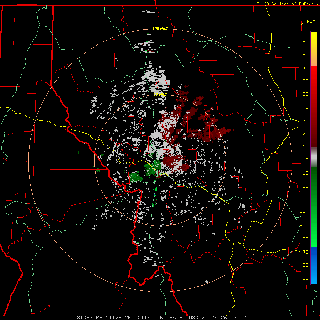Image resolution: width=320 pixels, height=320 pixels.
Task: Click the NEXLAB-College of DuPage credit text
Action: click(284, 4)
